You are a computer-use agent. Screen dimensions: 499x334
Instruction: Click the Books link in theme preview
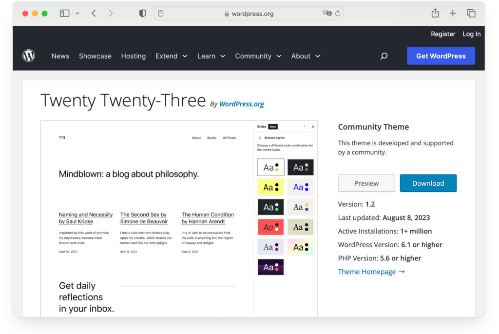coord(211,138)
